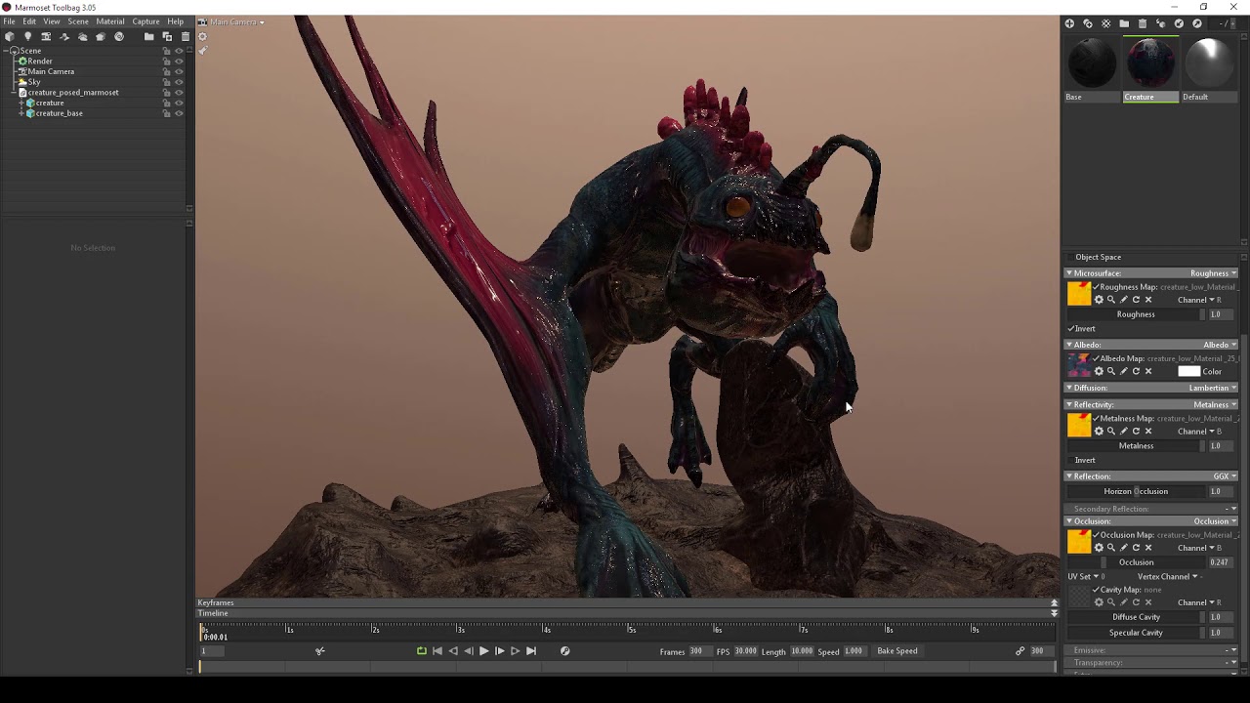Create a new folder in the scene

pos(148,36)
